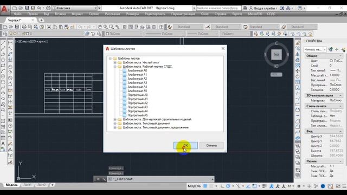Select Альбомный A2 template
Viewport: 347px width, 195px height.
[137, 79]
